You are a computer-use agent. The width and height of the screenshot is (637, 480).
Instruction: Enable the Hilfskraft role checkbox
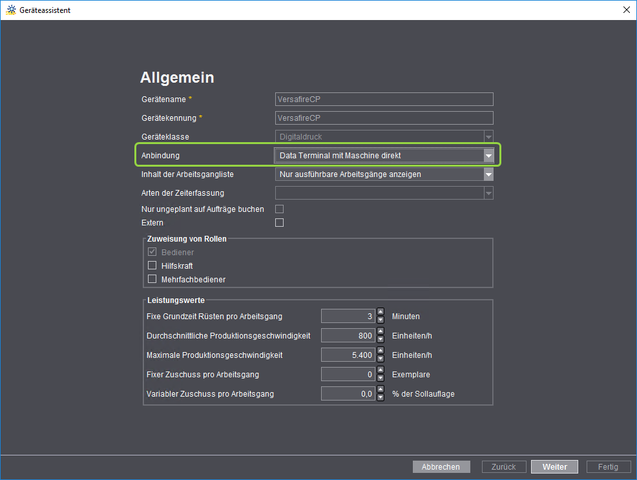coord(152,265)
